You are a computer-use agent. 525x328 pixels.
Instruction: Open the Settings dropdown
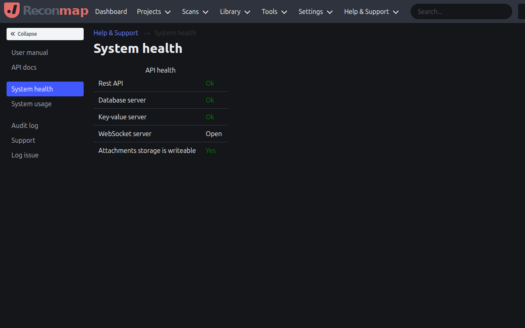(315, 11)
